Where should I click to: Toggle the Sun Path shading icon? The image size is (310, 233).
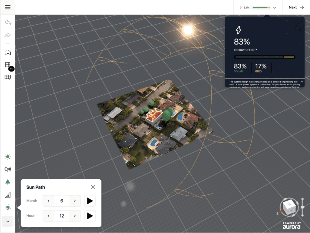[8, 208]
